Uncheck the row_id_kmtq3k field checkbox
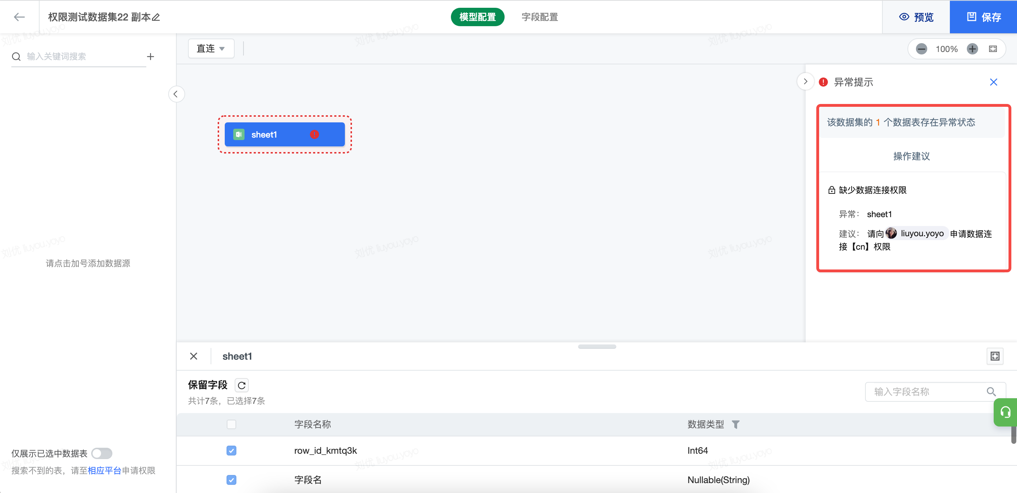This screenshot has height=493, width=1017. [231, 450]
